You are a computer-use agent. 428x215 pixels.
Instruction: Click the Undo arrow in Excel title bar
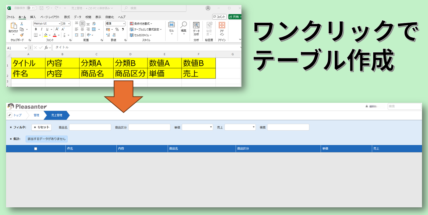click(48, 8)
